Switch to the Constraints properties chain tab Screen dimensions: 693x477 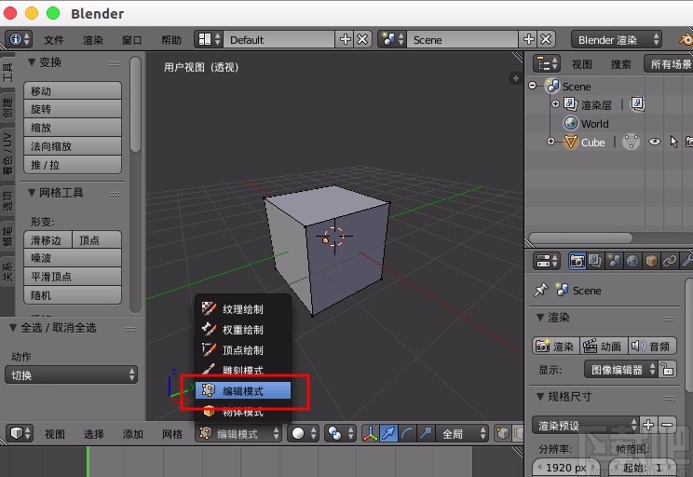[670, 261]
